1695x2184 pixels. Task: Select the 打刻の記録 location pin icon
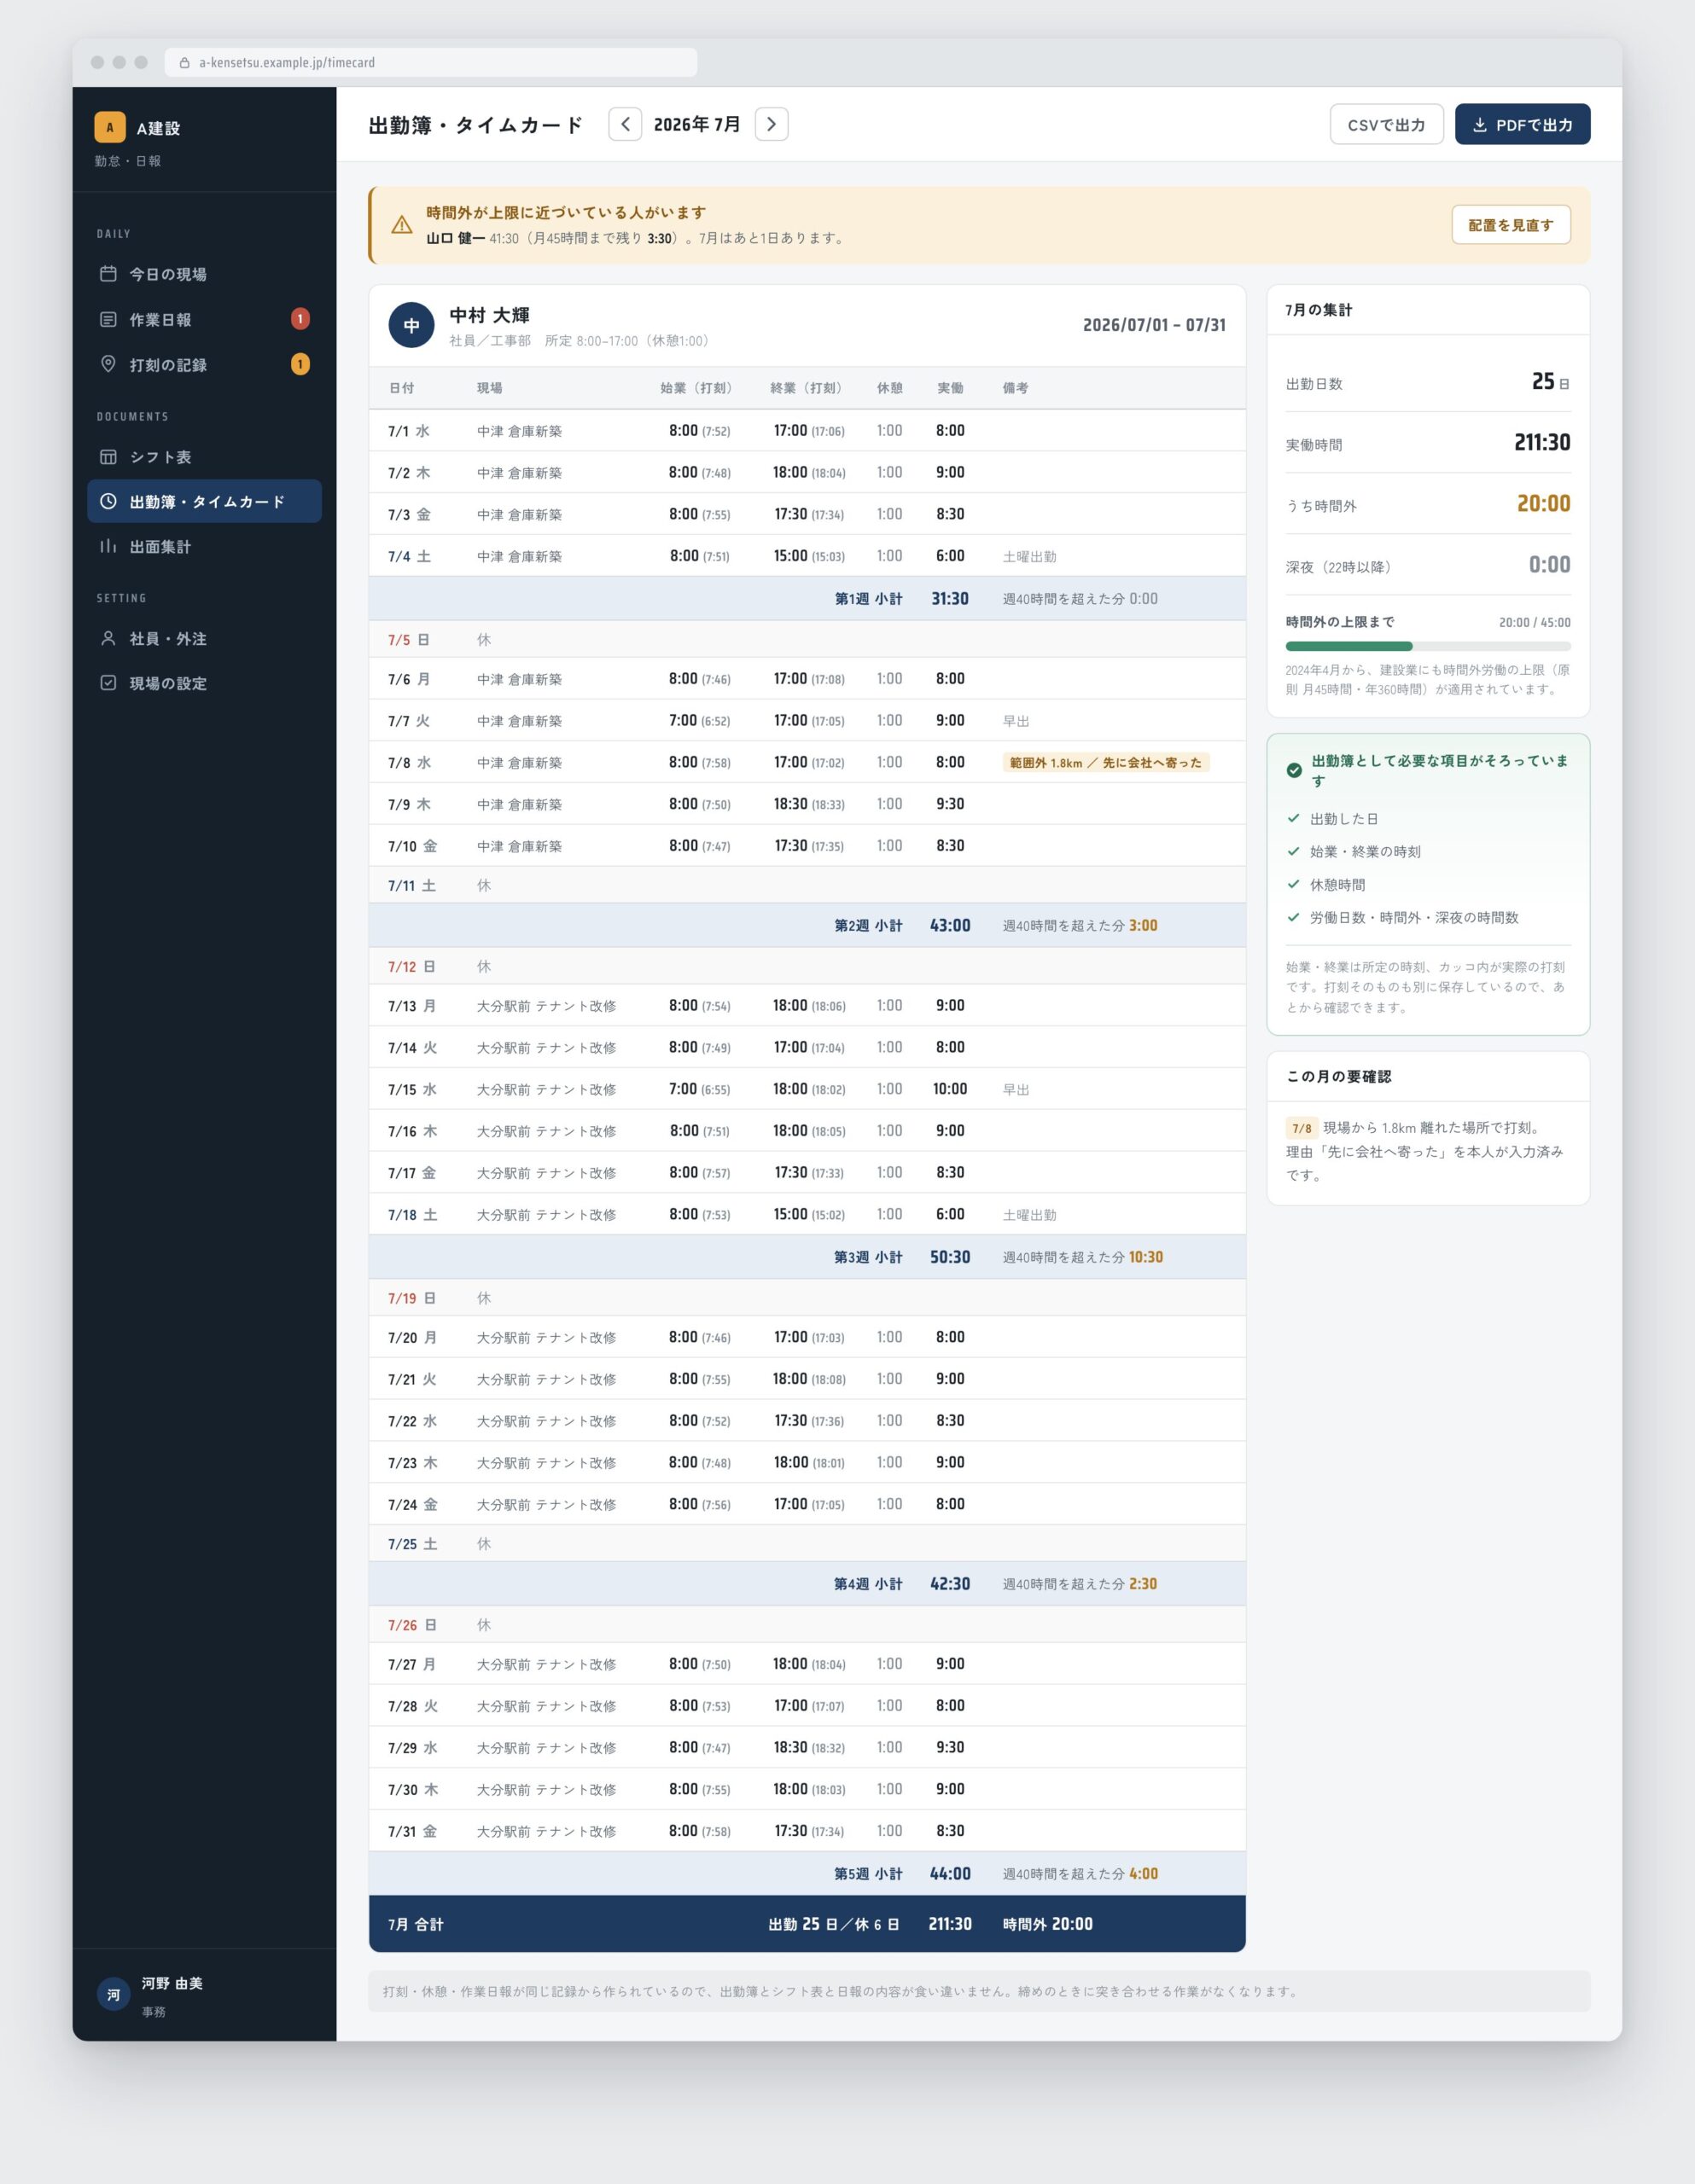click(x=108, y=364)
